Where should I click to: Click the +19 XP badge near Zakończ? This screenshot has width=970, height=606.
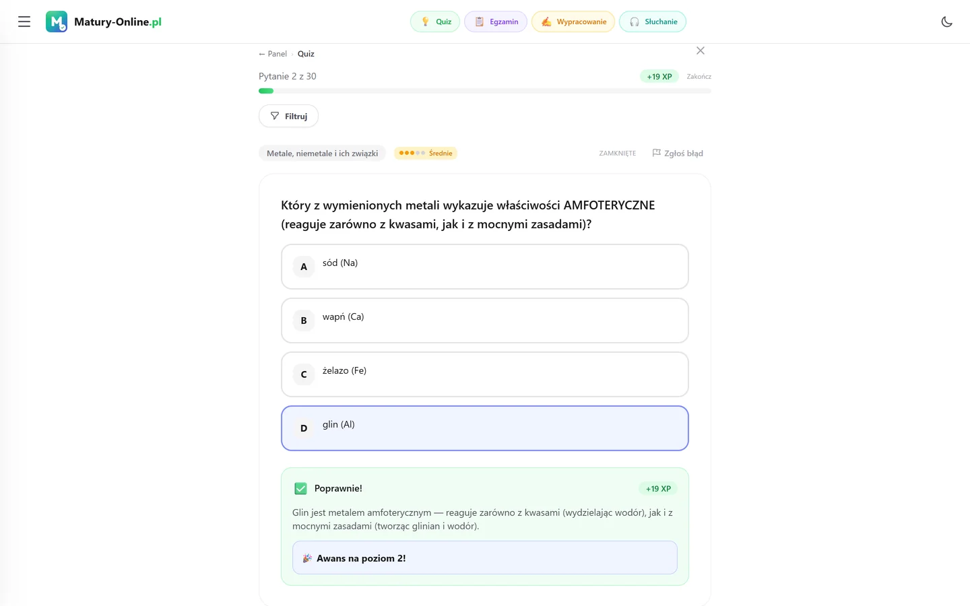point(659,77)
